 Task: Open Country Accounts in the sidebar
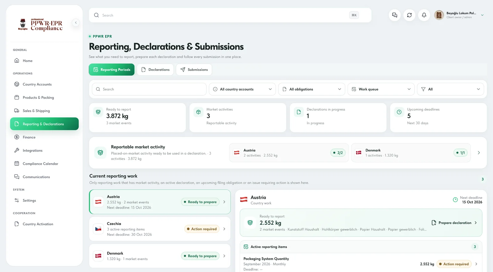[44, 84]
